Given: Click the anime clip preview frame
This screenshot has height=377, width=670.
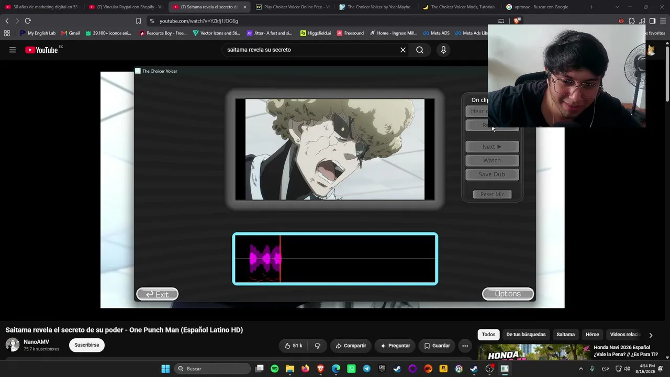Looking at the screenshot, I should coord(335,149).
